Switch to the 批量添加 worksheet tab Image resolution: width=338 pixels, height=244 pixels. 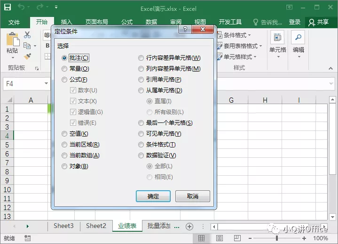pyautogui.click(x=159, y=226)
